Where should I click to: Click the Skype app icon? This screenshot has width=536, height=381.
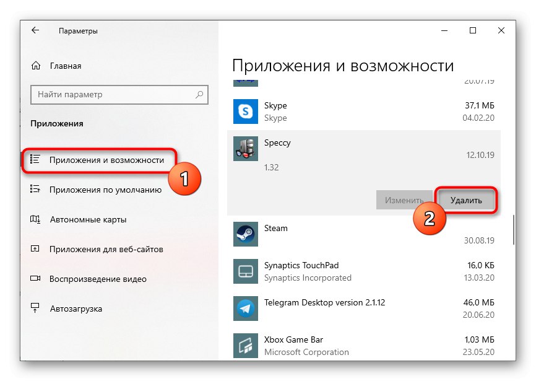pos(245,112)
